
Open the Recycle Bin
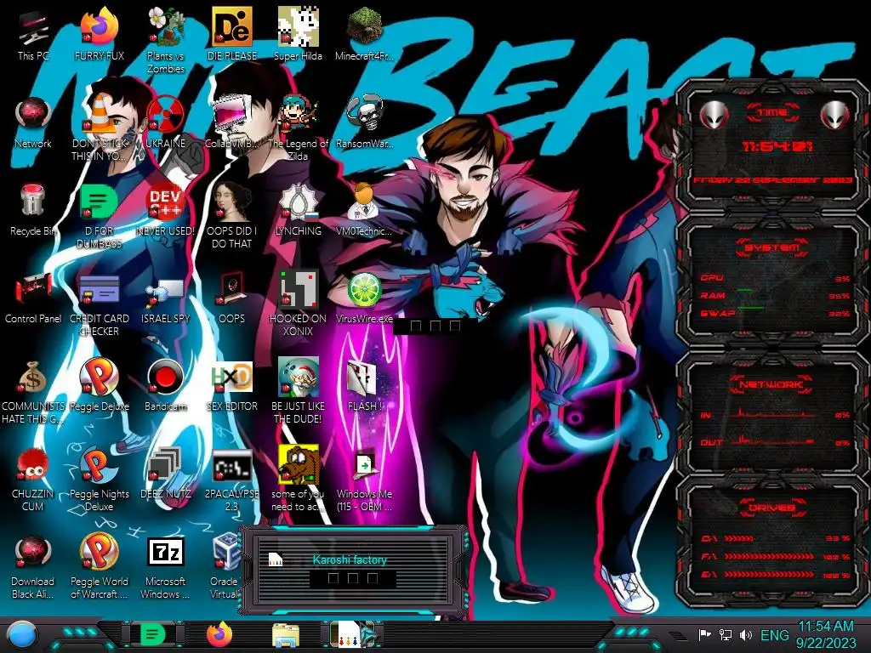[x=33, y=210]
